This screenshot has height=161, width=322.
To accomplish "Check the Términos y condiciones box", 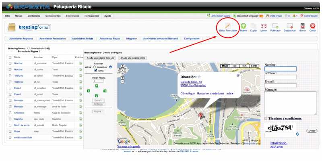I will pyautogui.click(x=266, y=119).
